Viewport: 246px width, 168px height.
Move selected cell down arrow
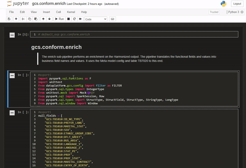pyautogui.click(x=50, y=19)
